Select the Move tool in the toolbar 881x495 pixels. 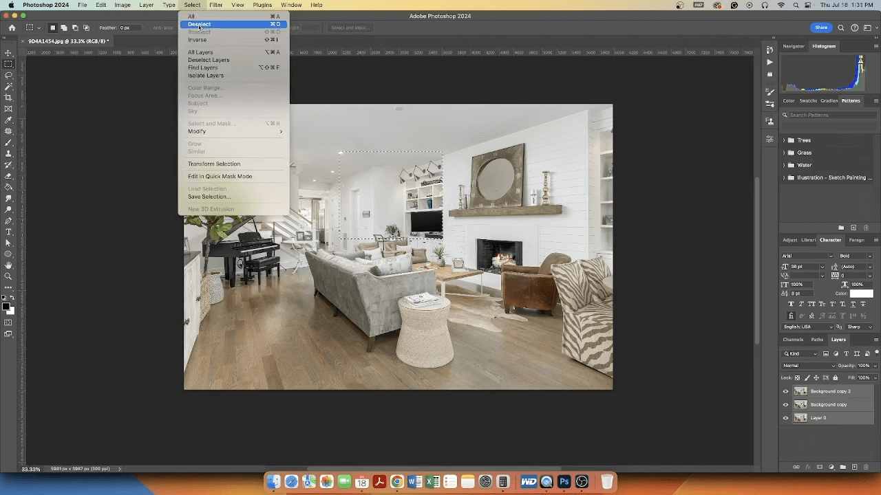pyautogui.click(x=8, y=53)
